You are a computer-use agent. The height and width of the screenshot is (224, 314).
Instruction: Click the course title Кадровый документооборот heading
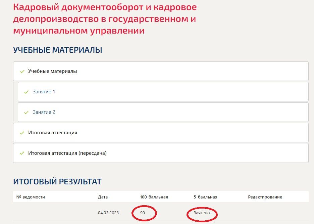[105, 19]
